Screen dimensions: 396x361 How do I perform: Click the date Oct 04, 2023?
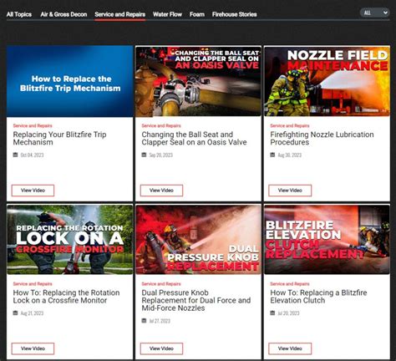pos(32,155)
